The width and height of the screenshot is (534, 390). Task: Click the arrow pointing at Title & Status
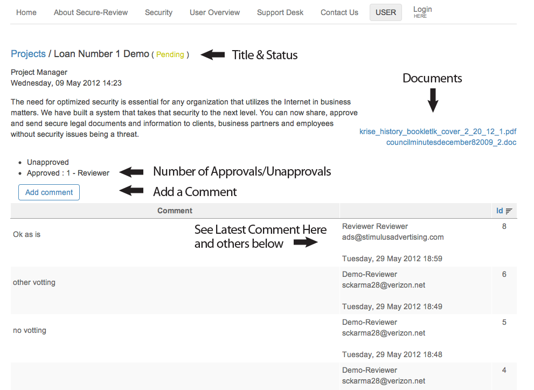click(x=213, y=54)
